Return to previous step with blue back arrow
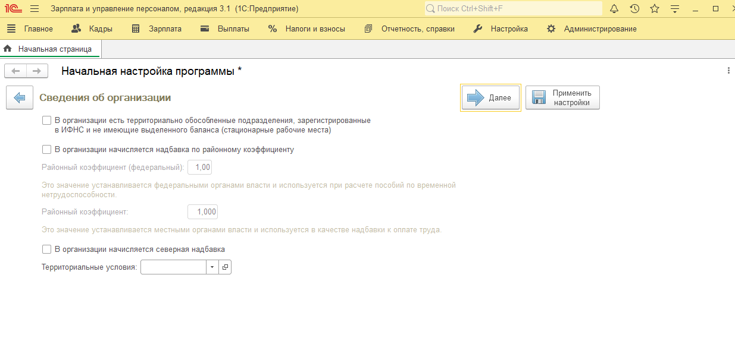The height and width of the screenshot is (360, 735). coord(20,98)
